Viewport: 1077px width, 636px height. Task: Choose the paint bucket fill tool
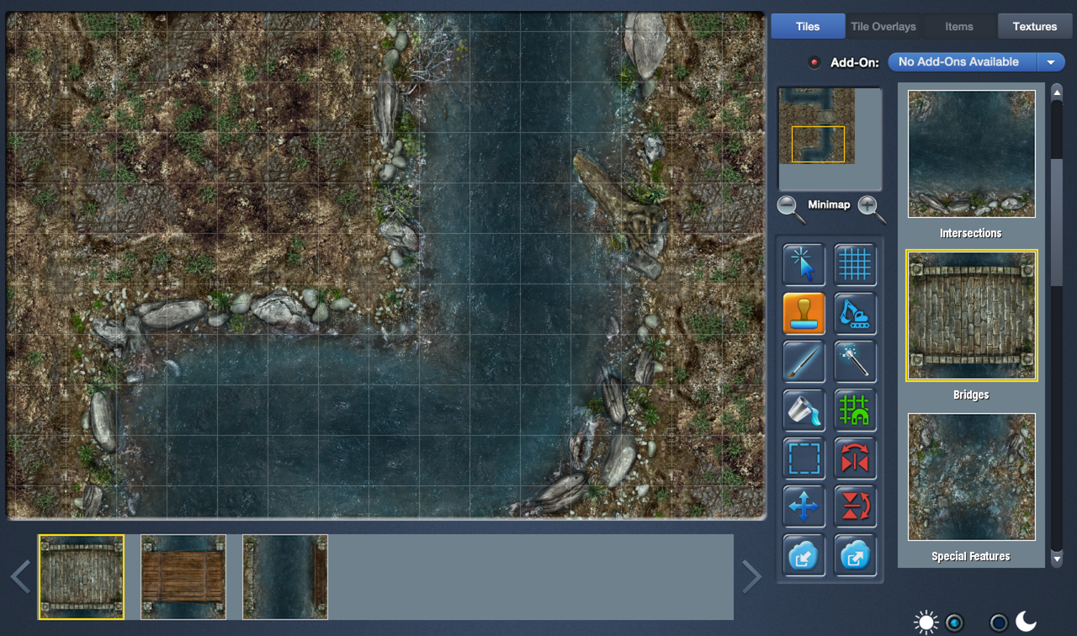pyautogui.click(x=804, y=410)
